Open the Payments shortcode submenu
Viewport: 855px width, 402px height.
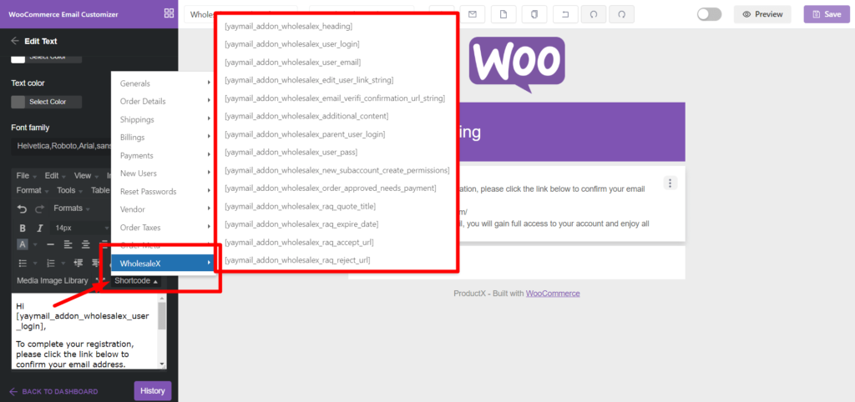tap(164, 155)
